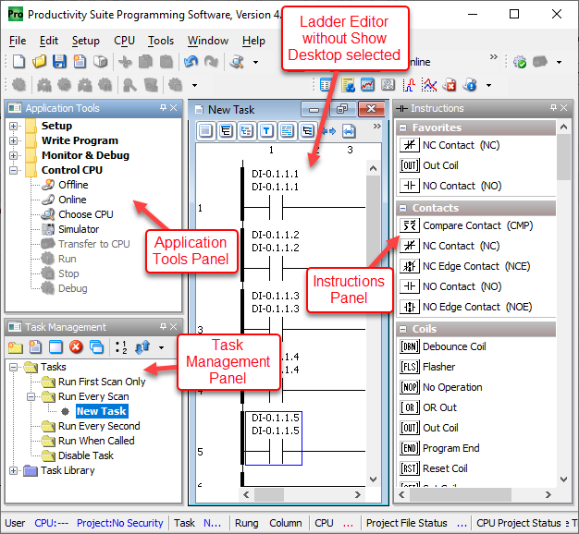Click red delete icon in Task Management
Viewport: 579px width, 534px height.
(76, 347)
